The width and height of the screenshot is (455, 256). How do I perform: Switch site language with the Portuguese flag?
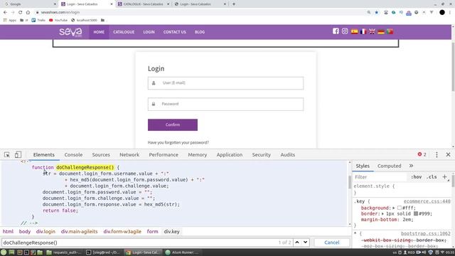[x=390, y=31]
